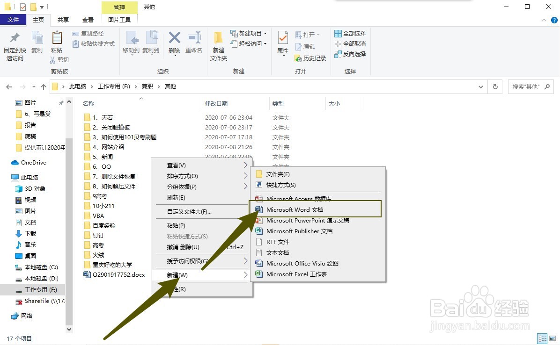Click the History (历史记录) button

coord(310,58)
